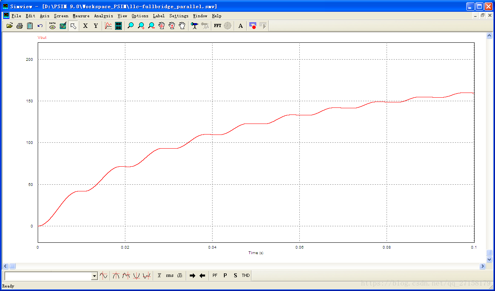Open the X axis settings

click(x=85, y=26)
